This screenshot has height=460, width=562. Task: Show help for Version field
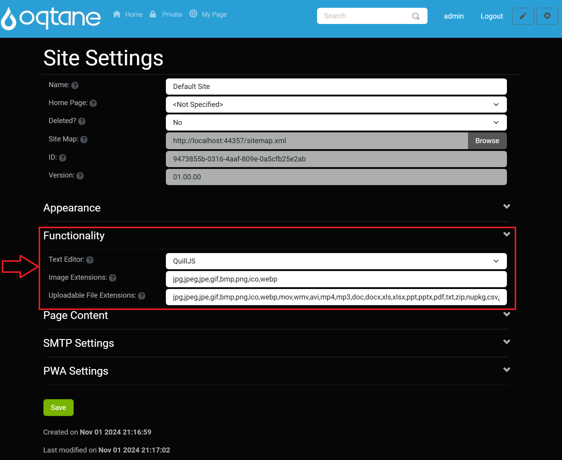coord(80,176)
